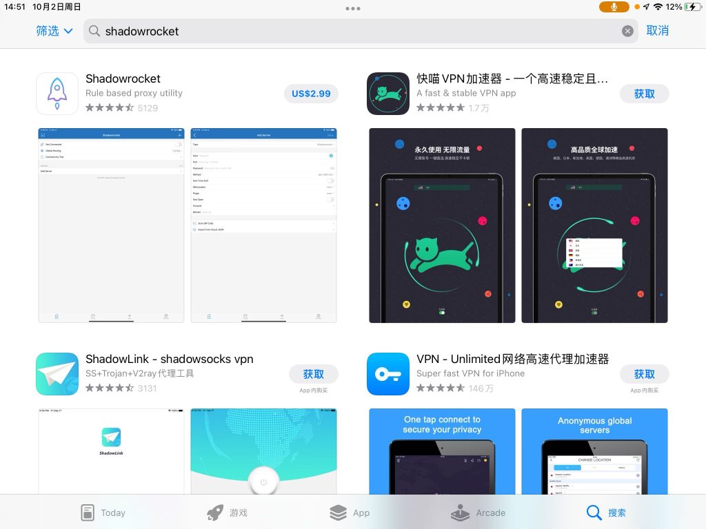Switch to the 游戏 games tab
Viewport: 706px width, 529px height.
pyautogui.click(x=227, y=512)
